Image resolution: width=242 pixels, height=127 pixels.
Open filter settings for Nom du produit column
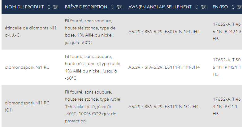click(55, 7)
